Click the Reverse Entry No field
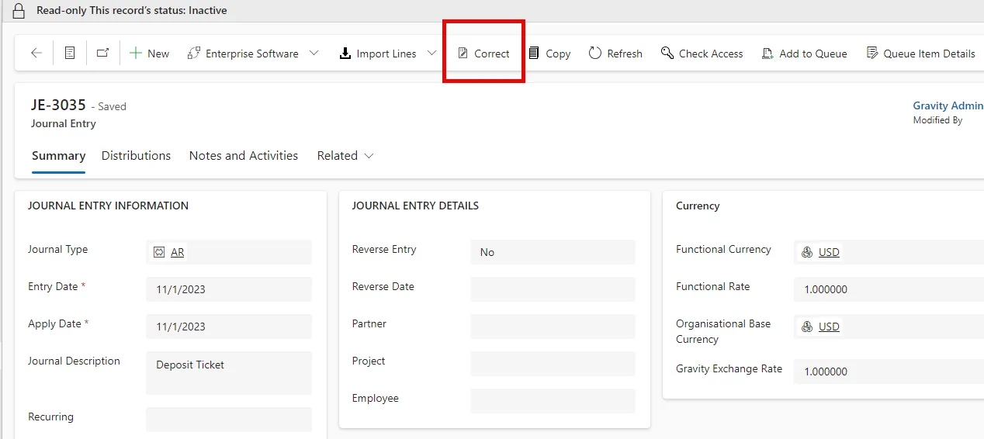 coord(553,252)
